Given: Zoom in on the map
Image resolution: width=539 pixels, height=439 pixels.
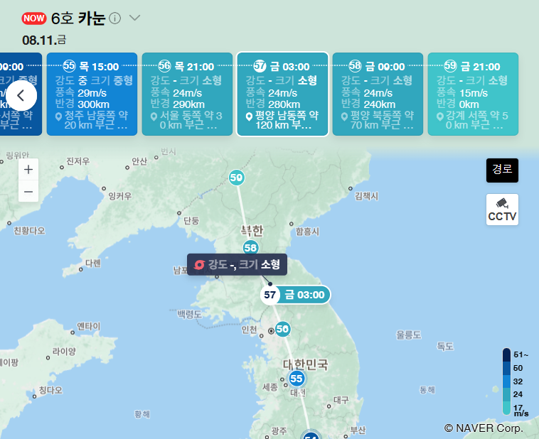Looking at the screenshot, I should [x=28, y=169].
